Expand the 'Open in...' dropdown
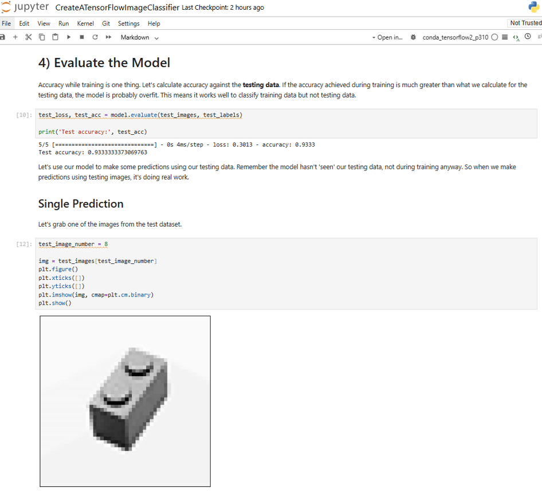542x491 pixels. pyautogui.click(x=387, y=37)
